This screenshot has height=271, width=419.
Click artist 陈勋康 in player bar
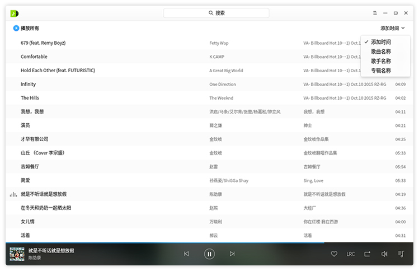click(35, 258)
